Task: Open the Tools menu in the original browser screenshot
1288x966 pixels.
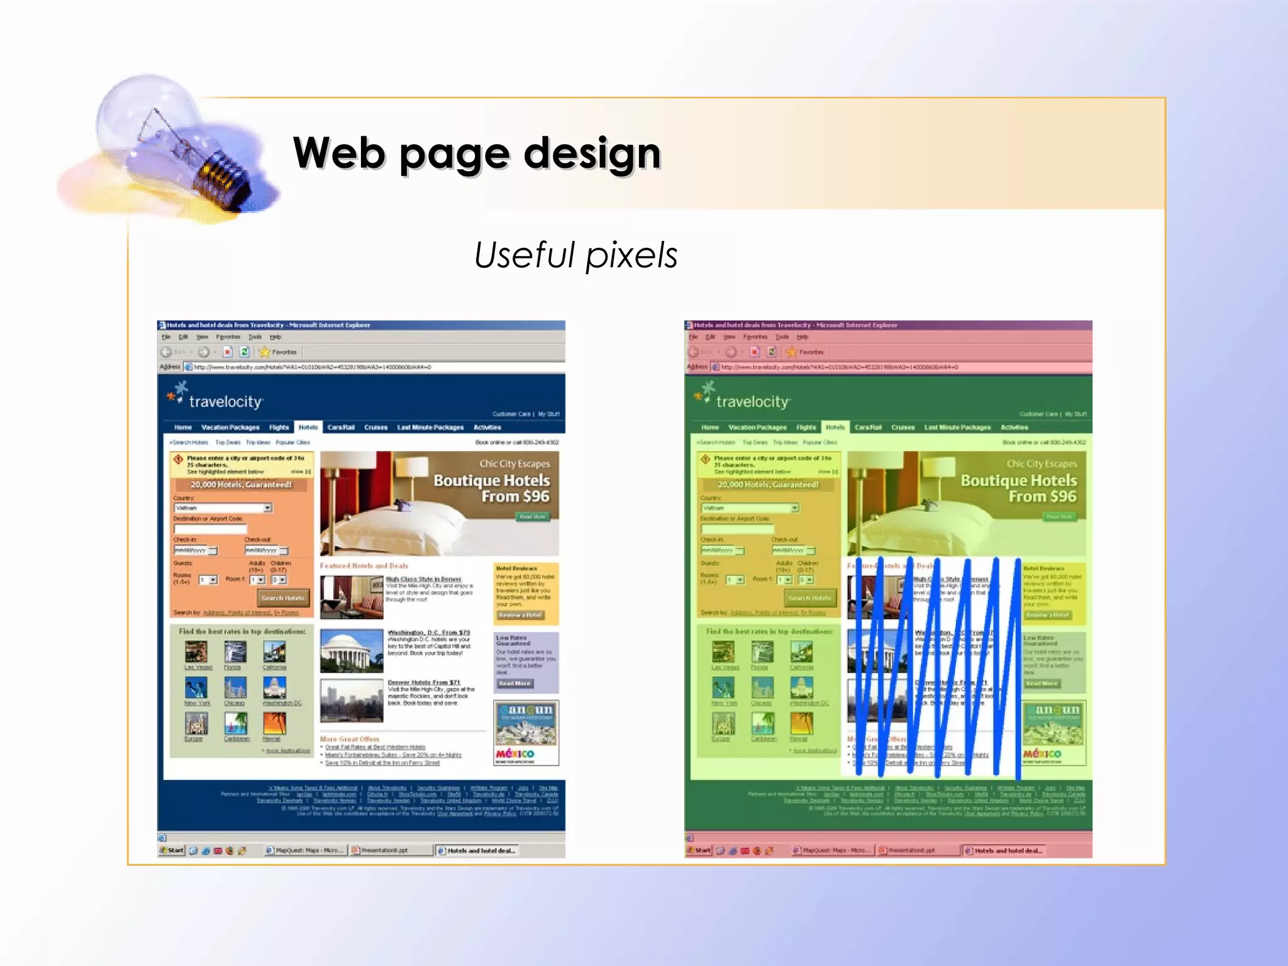Action: 255,337
